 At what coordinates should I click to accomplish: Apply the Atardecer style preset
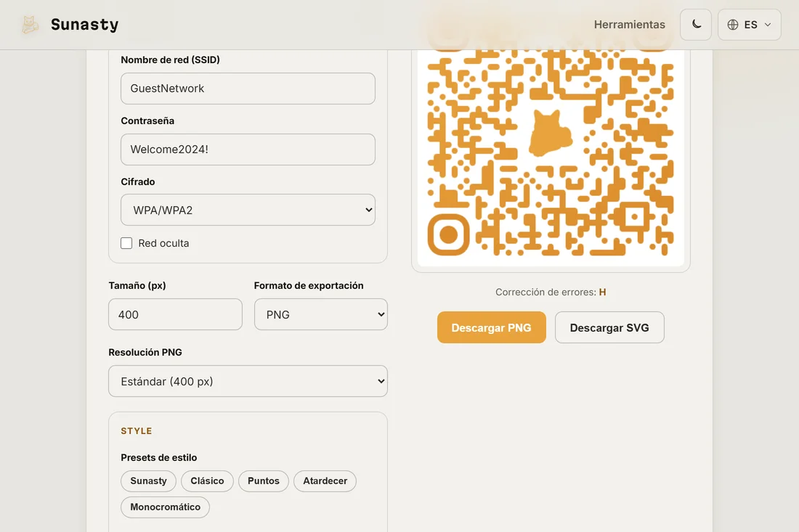coord(325,481)
